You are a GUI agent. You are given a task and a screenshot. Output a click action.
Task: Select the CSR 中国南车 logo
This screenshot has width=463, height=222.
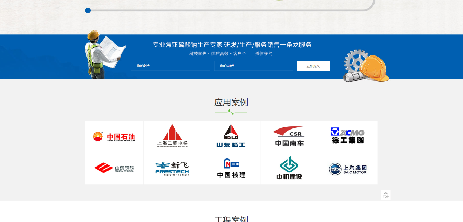pyautogui.click(x=289, y=137)
